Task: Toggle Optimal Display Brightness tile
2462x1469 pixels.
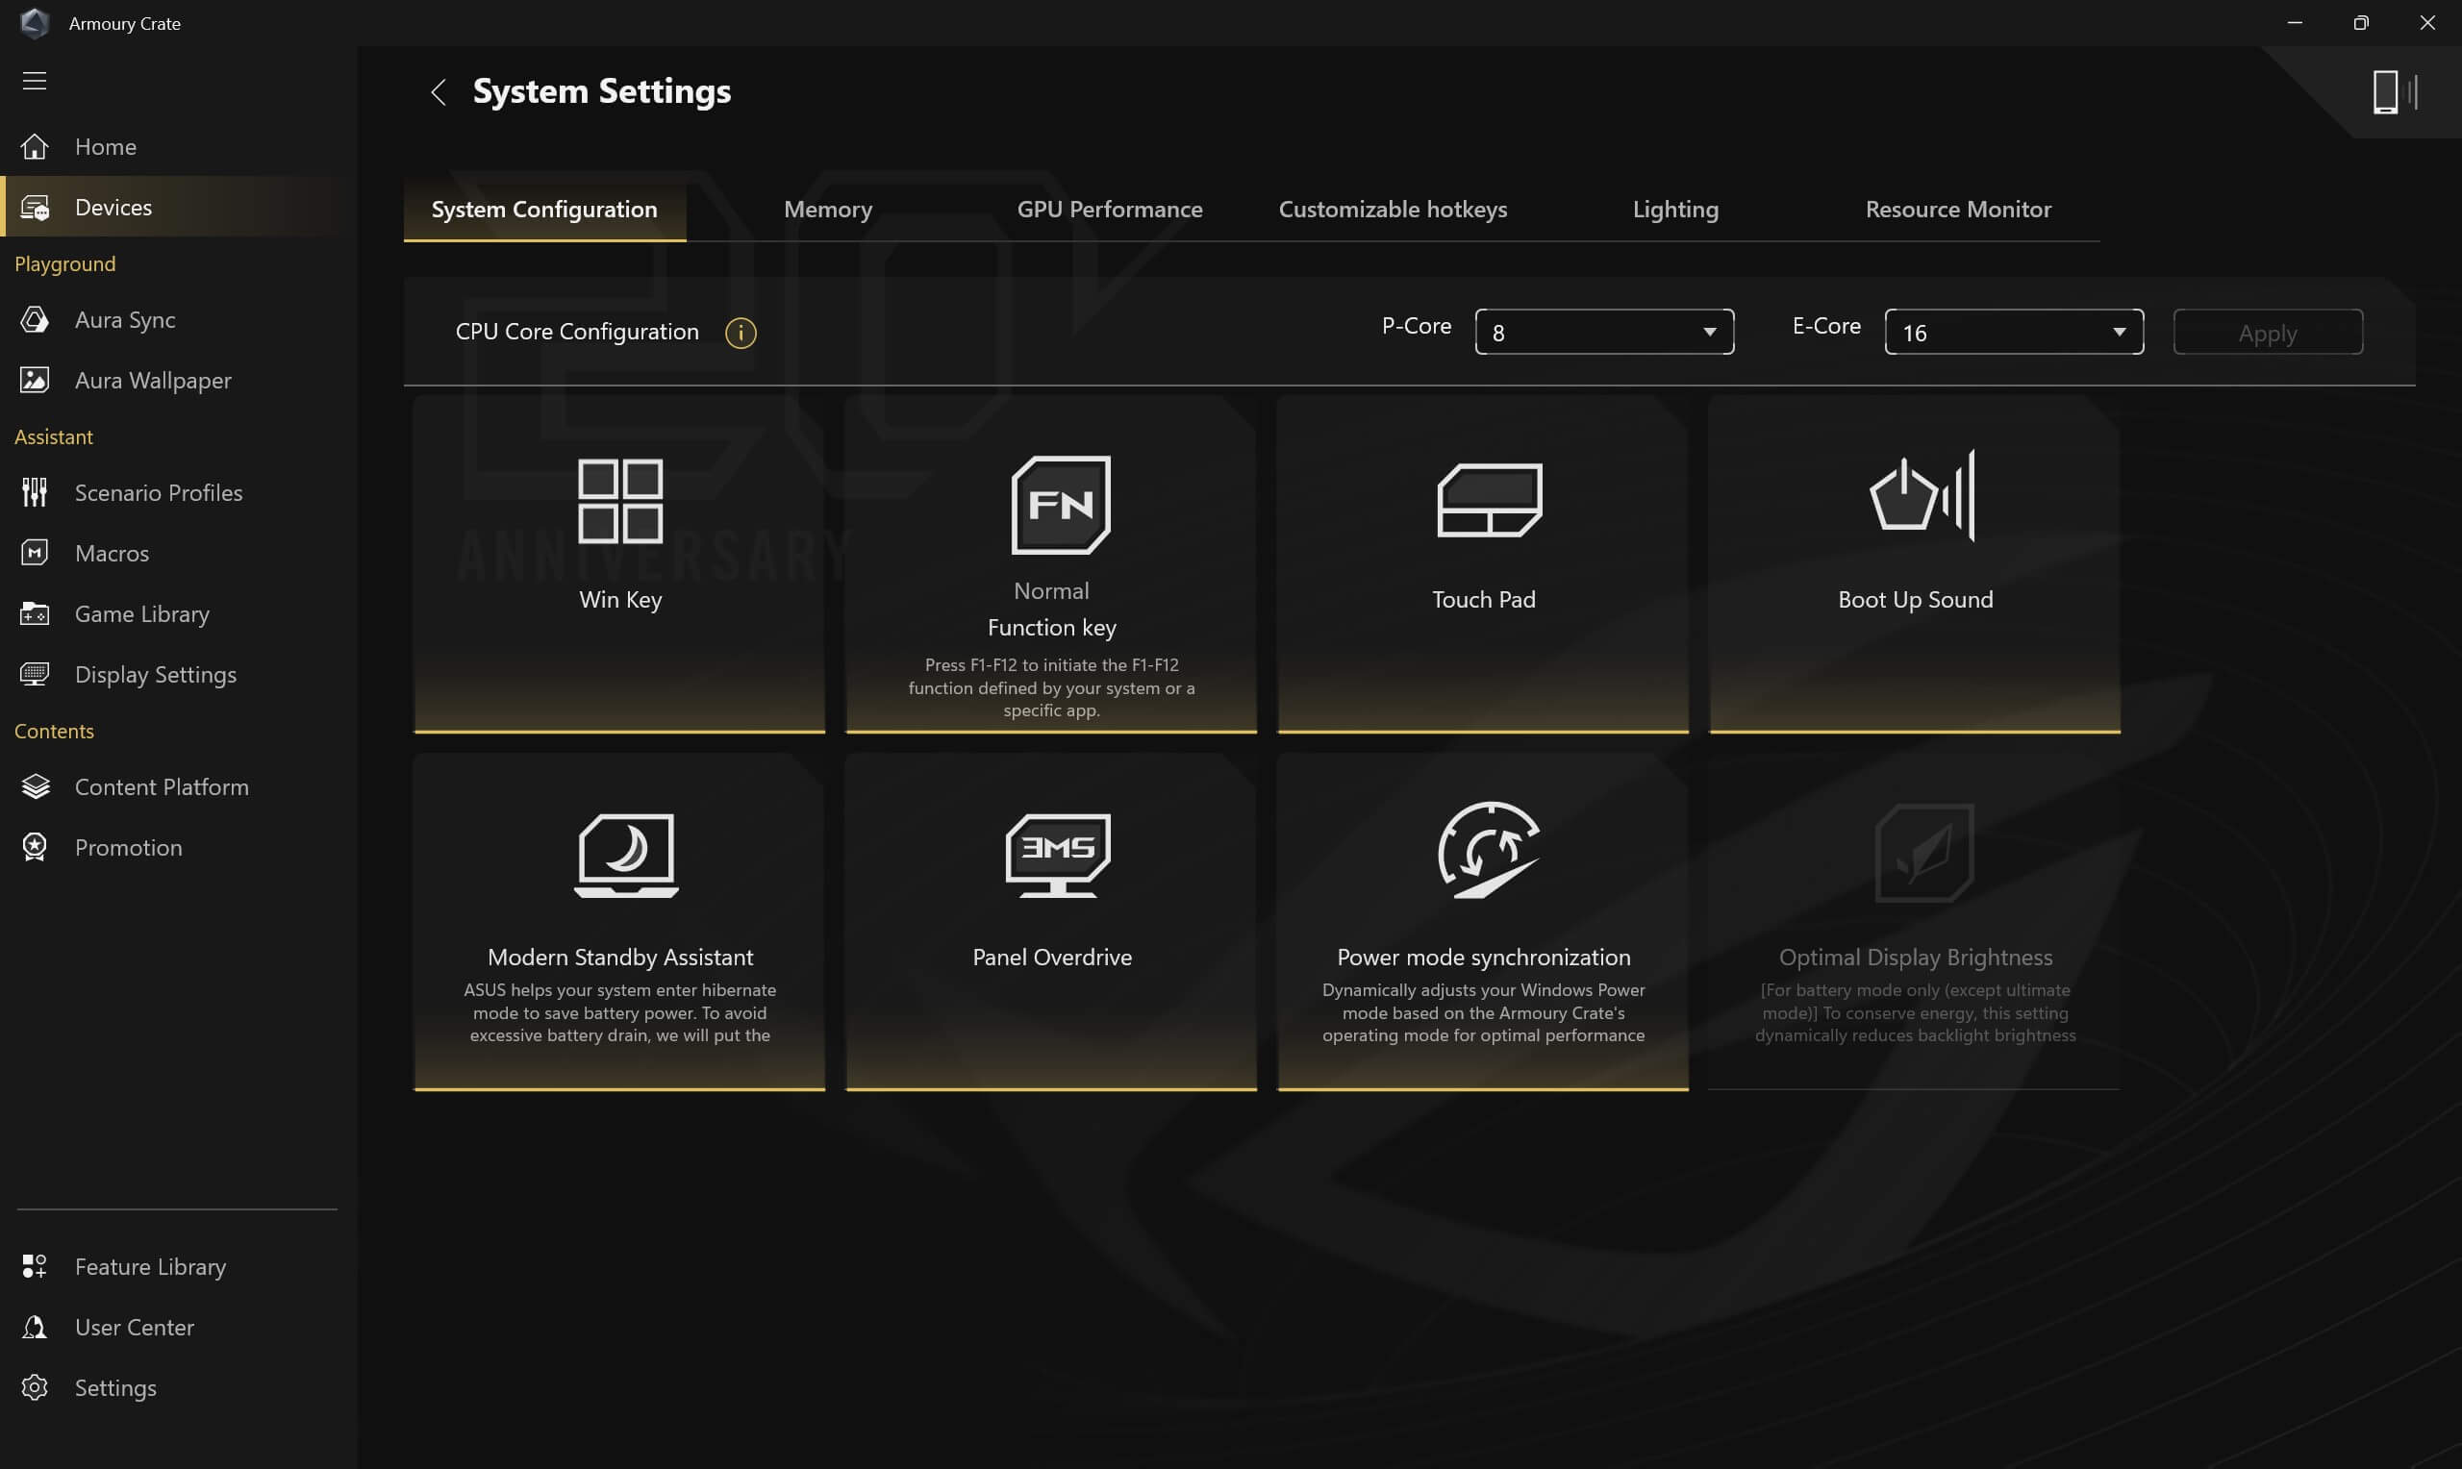Action: click(1915, 923)
